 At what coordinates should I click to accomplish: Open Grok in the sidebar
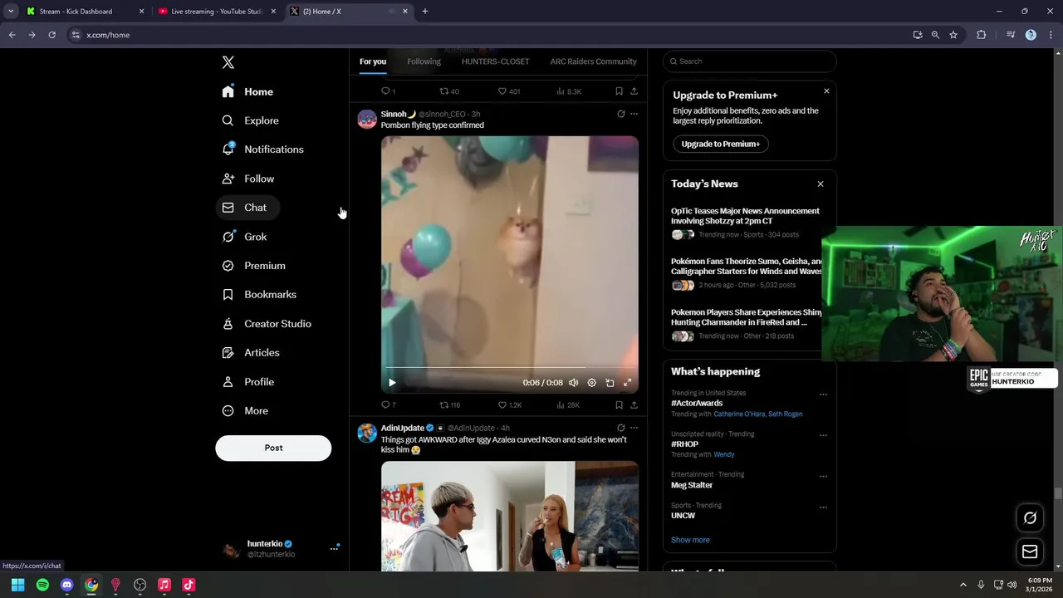[x=245, y=237]
